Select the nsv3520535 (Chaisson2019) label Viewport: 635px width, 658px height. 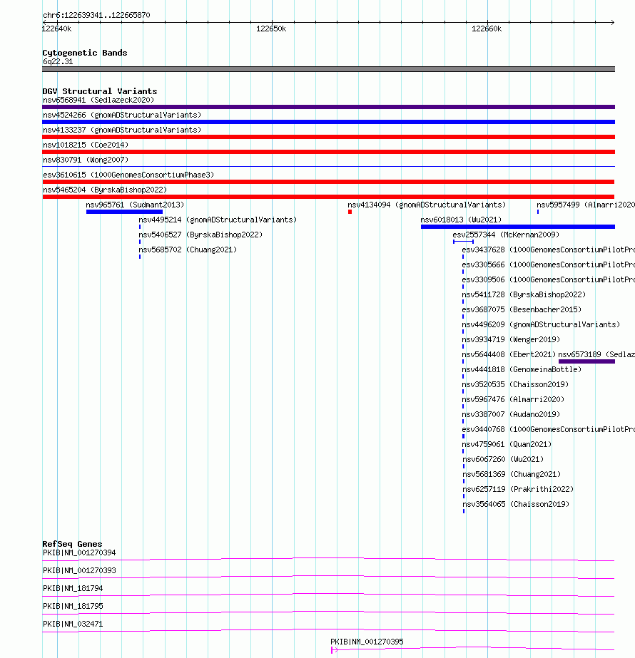(515, 384)
